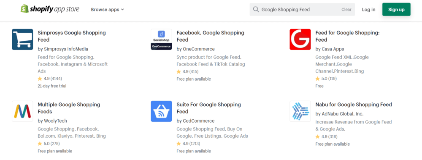422x160 pixels.
Task: Open Simprosys shopping cart app icon
Action: coord(22,39)
